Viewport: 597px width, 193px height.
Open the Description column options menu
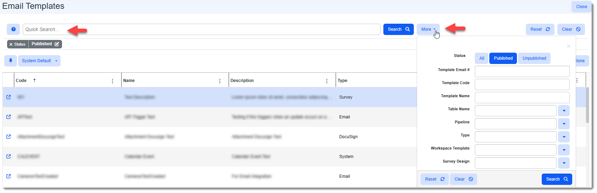[327, 81]
